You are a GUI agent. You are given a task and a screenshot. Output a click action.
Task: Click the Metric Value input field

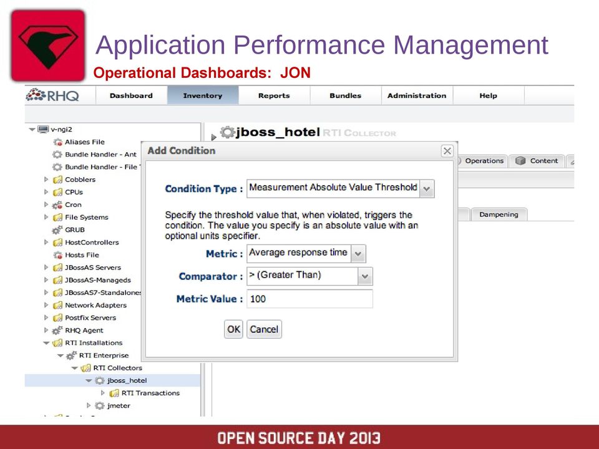[x=309, y=299]
